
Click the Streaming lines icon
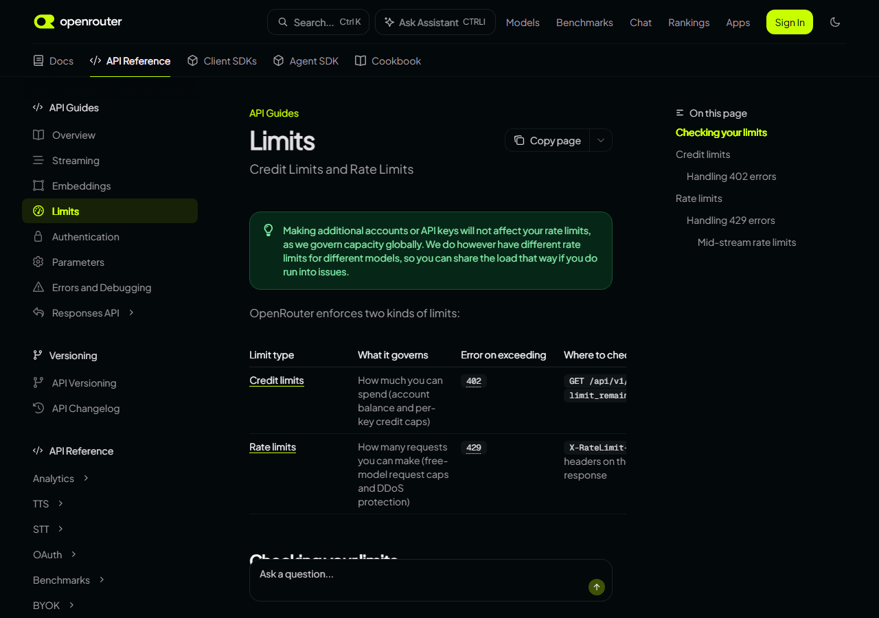[38, 161]
